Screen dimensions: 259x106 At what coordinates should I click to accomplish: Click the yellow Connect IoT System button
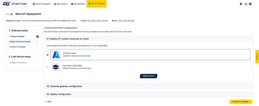[x=241, y=102]
